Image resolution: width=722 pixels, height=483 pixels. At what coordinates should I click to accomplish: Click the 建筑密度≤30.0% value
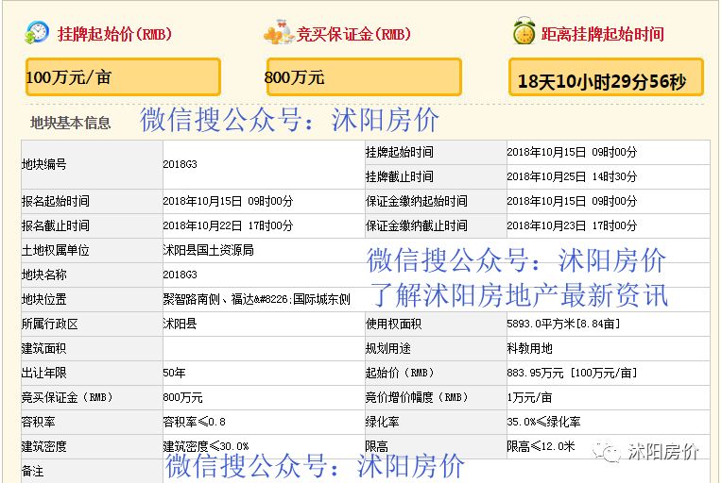[206, 447]
